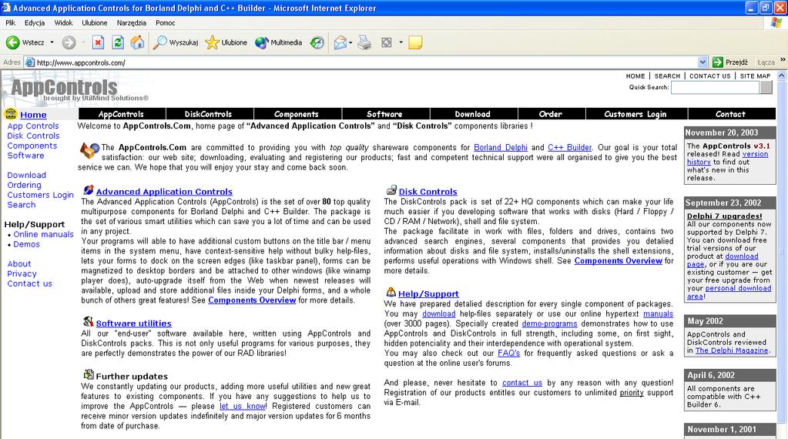Image resolution: width=788 pixels, height=439 pixels.
Task: Open the Narzędzia menu
Action: (x=131, y=22)
